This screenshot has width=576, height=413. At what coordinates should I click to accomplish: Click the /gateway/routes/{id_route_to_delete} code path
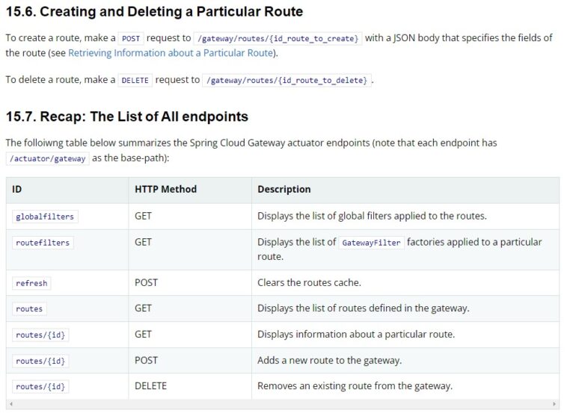pos(287,81)
